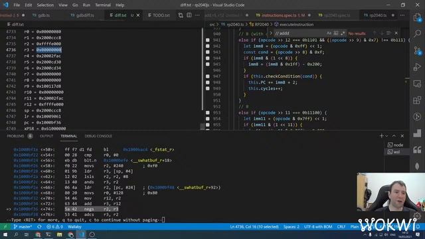The image size is (425, 239).
Task: Open the Search view in the activity bar
Action: coord(418,34)
